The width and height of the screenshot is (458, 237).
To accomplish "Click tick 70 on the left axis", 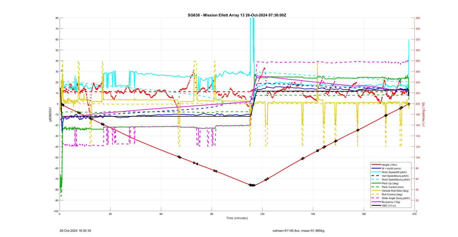I will tap(57, 29).
